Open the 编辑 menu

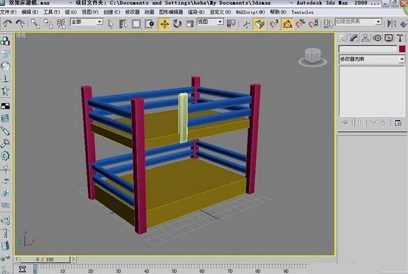30,12
